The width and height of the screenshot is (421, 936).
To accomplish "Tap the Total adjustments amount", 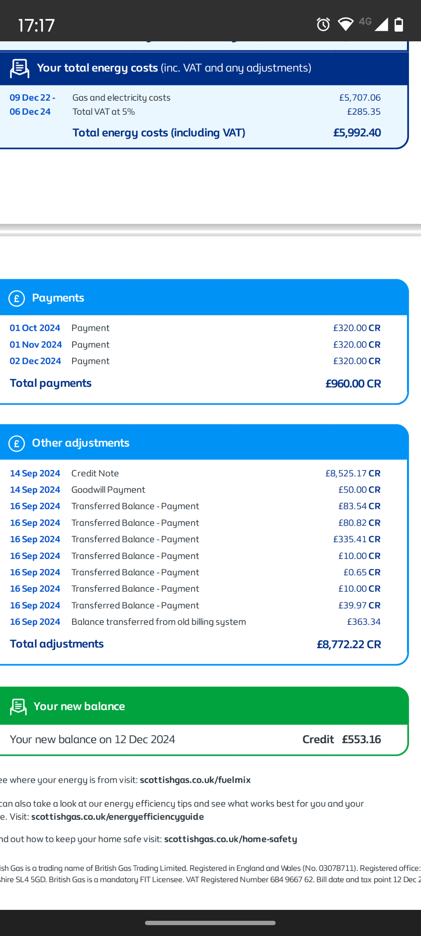I will [x=348, y=644].
